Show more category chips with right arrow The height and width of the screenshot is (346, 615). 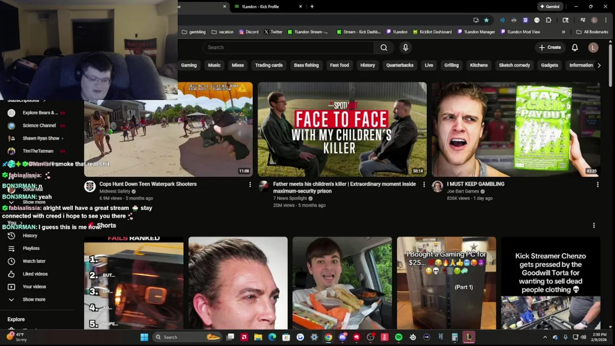tap(599, 65)
